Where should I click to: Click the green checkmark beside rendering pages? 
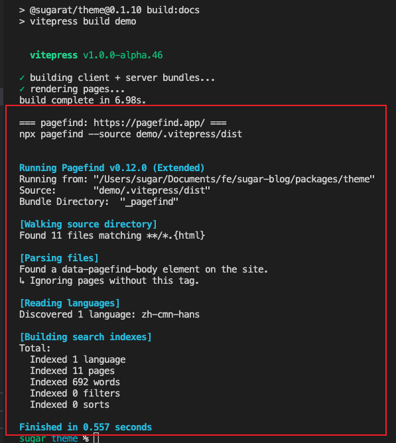coord(22,89)
